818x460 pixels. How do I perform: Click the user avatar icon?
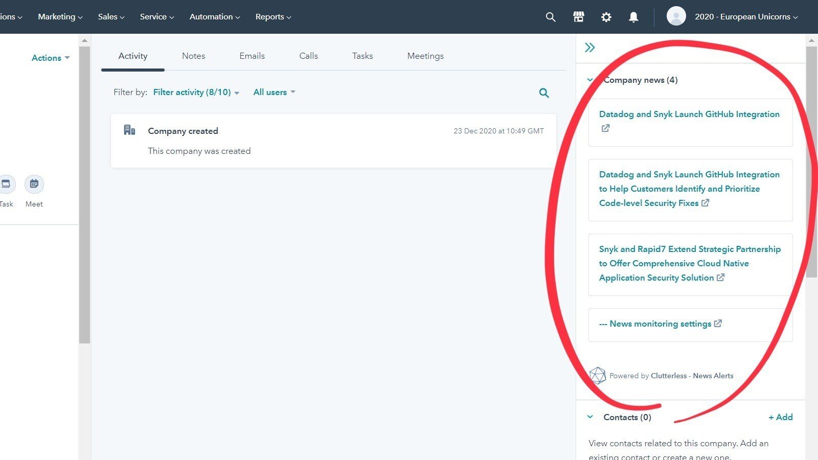tap(676, 16)
